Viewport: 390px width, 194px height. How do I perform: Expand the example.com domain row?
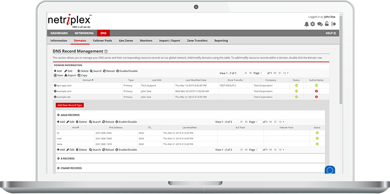click(55, 91)
